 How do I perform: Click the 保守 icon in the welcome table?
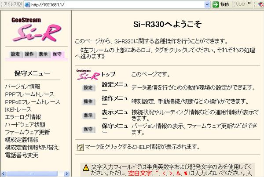(88, 130)
